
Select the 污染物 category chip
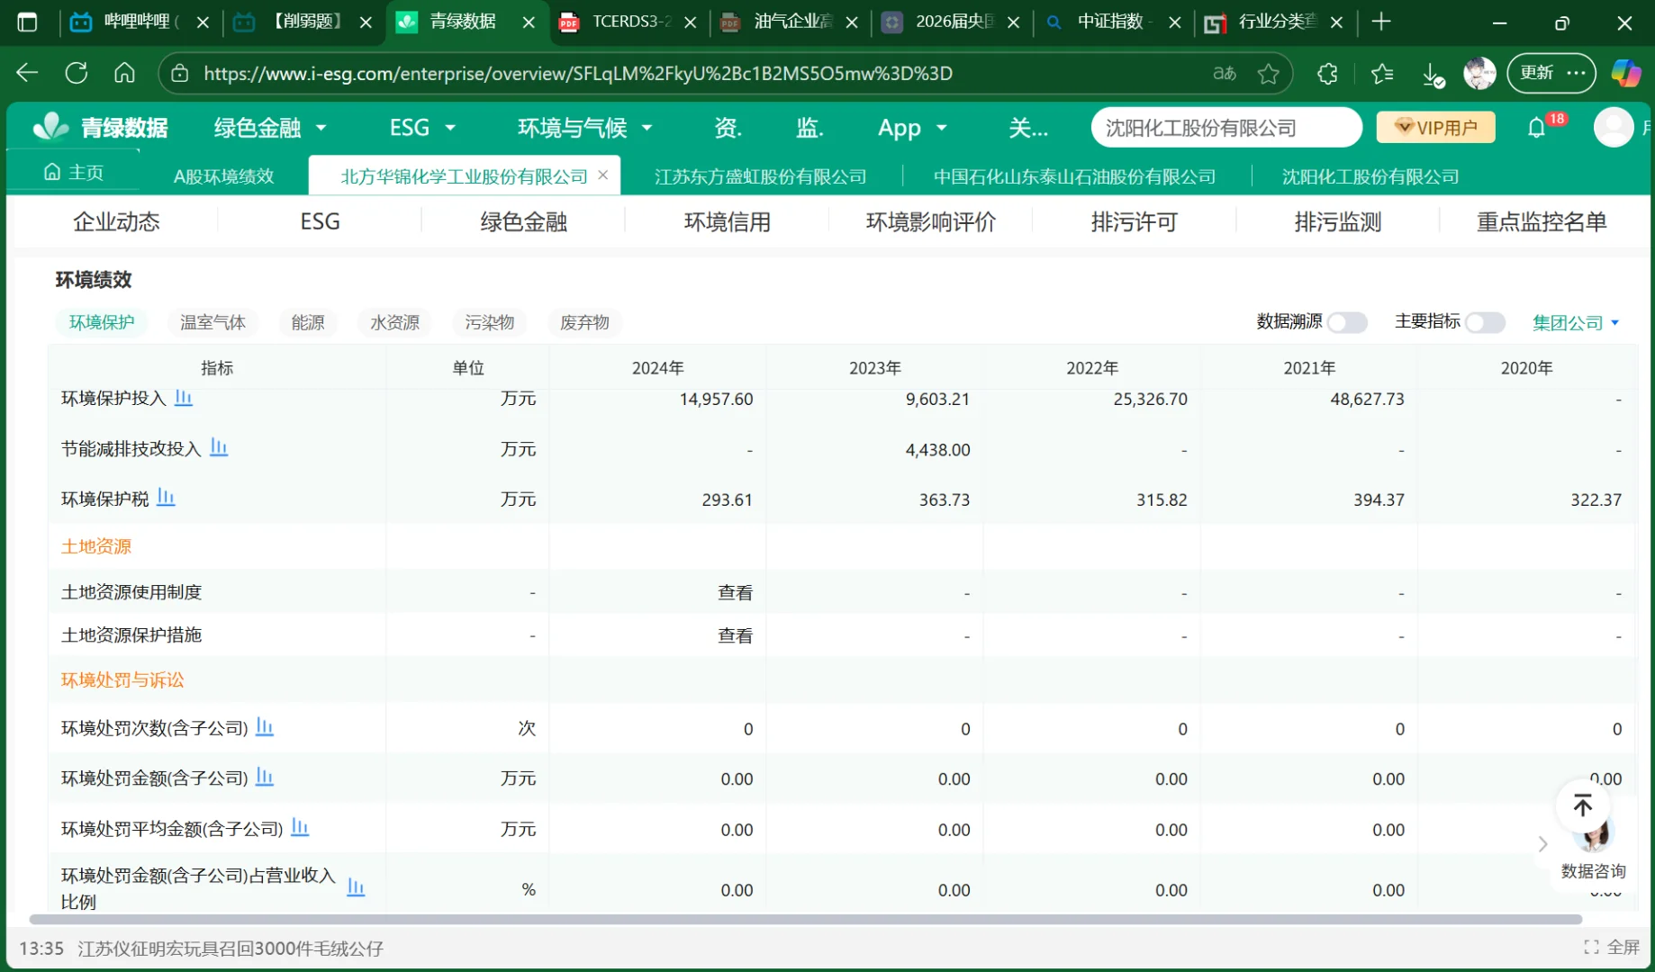489,322
